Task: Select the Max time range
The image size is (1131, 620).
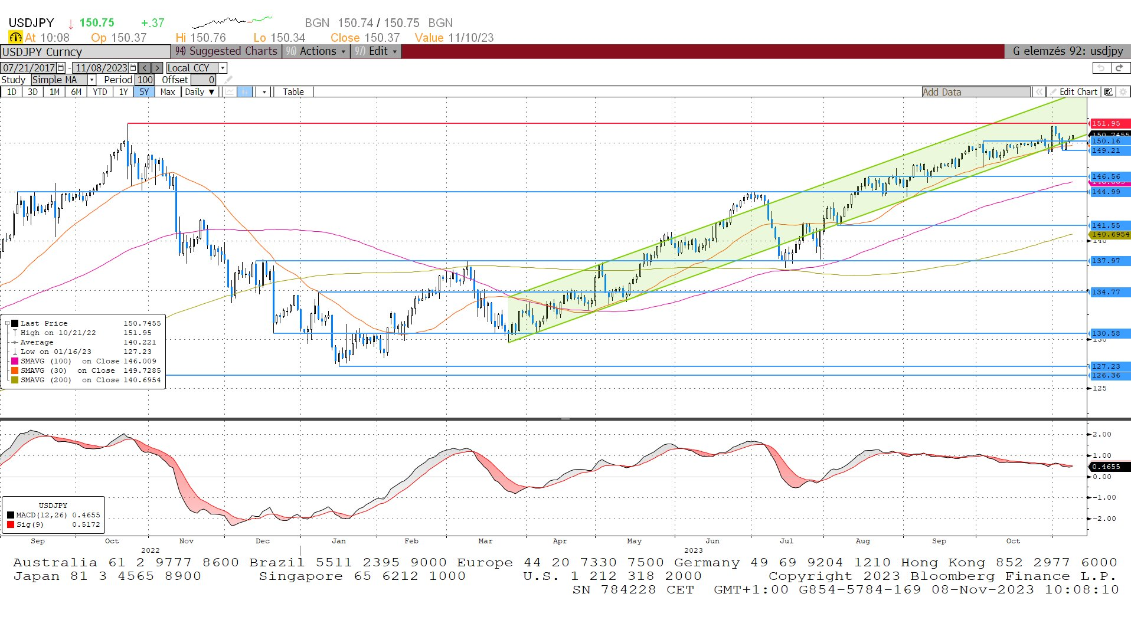Action: tap(168, 91)
